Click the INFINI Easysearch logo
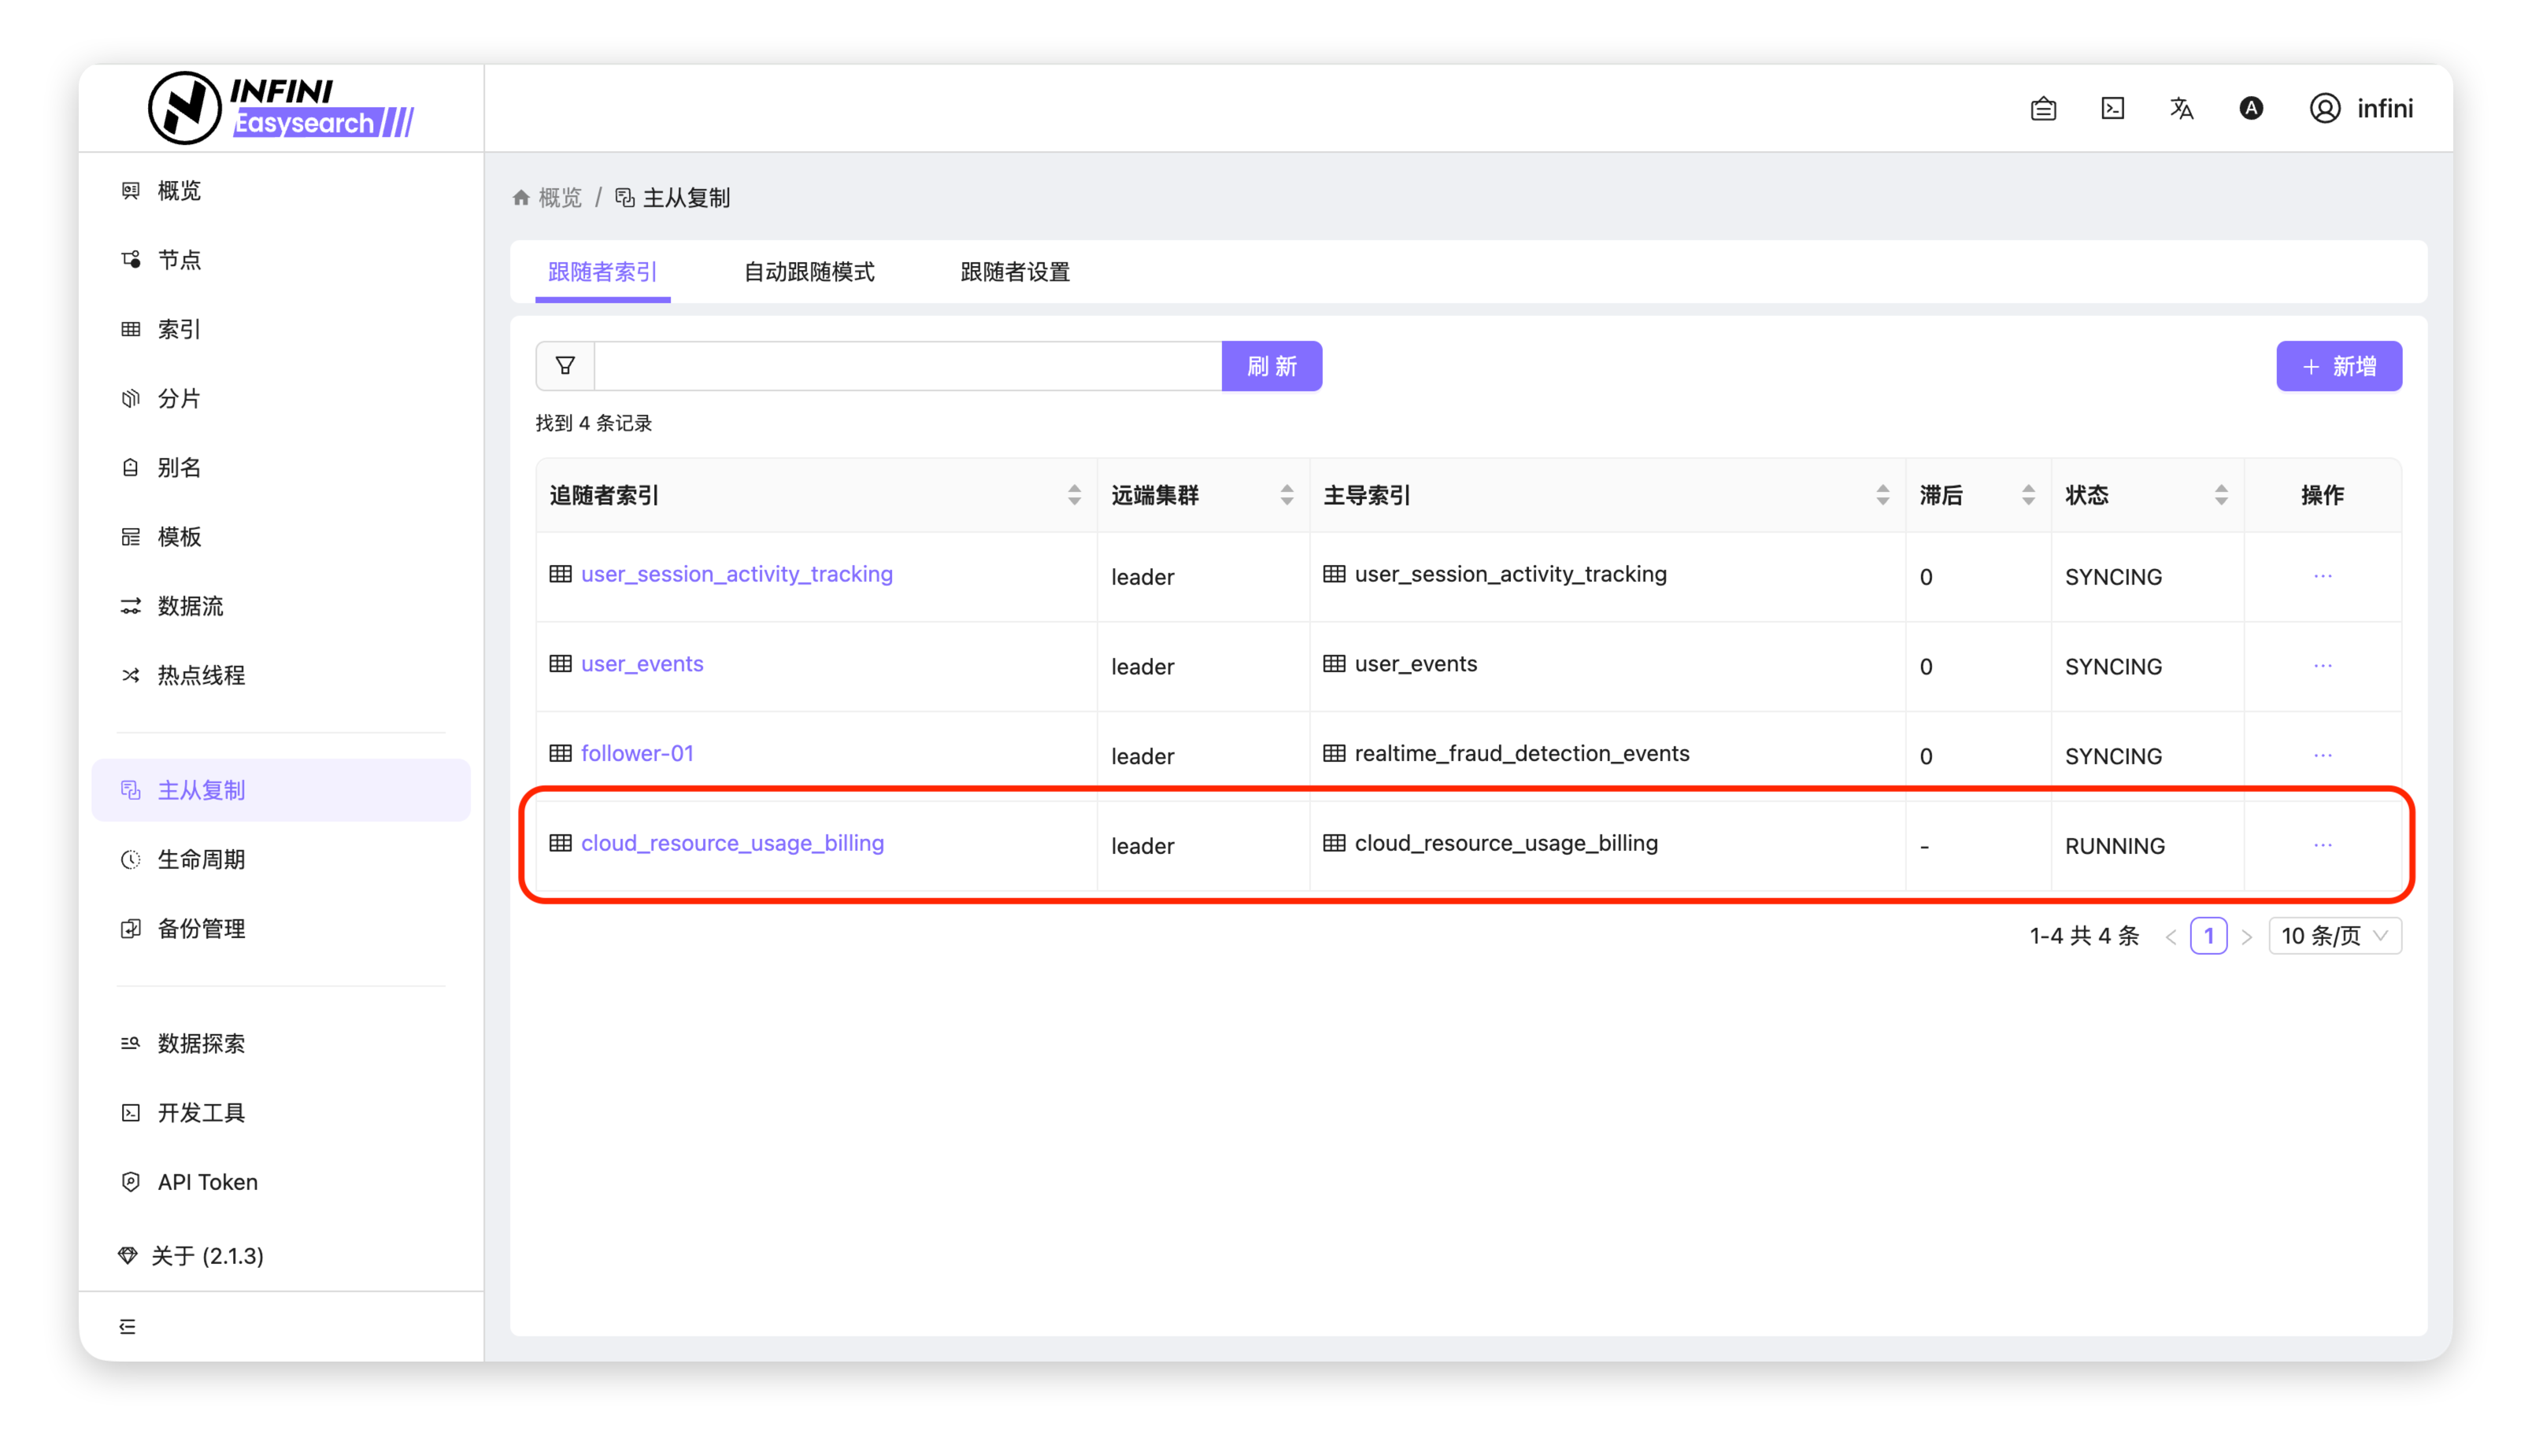Screen dimensions: 2532x1456 point(281,108)
